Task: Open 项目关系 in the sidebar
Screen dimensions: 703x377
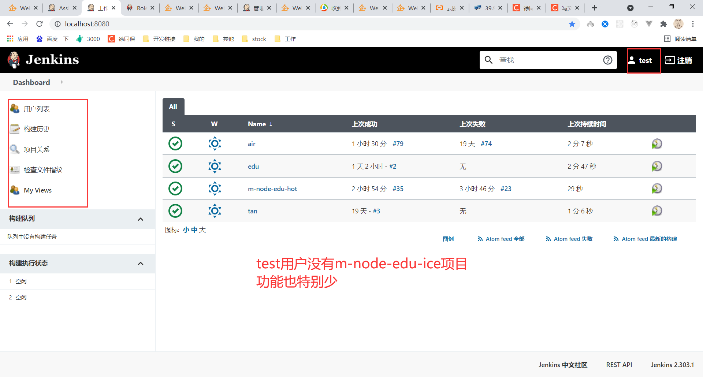Action: pyautogui.click(x=36, y=149)
